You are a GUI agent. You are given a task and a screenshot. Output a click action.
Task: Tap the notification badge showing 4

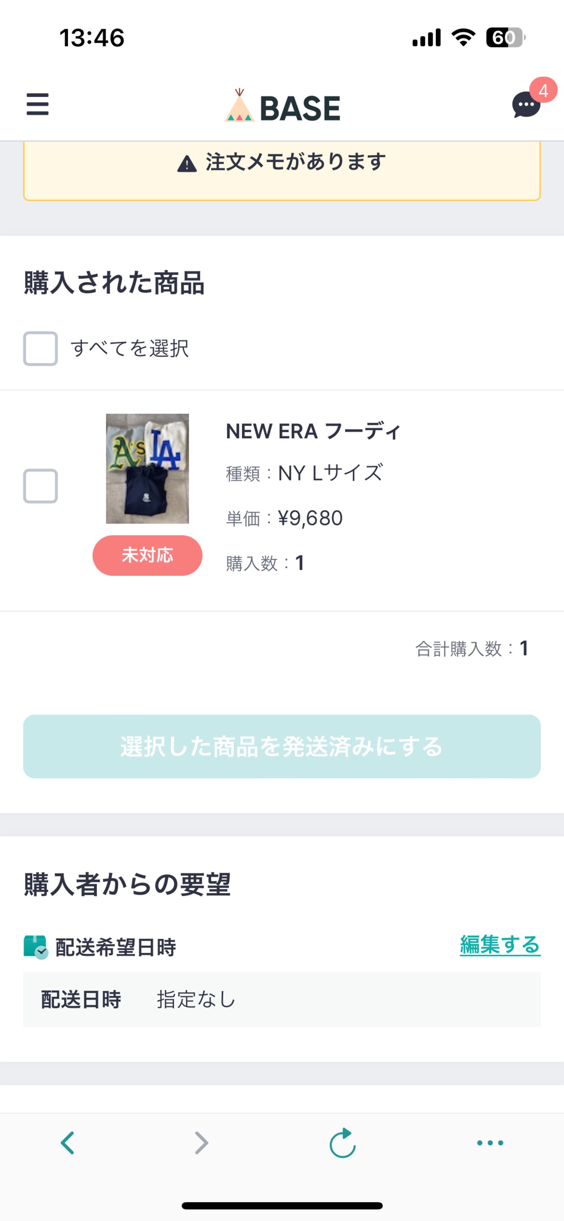pyautogui.click(x=543, y=90)
